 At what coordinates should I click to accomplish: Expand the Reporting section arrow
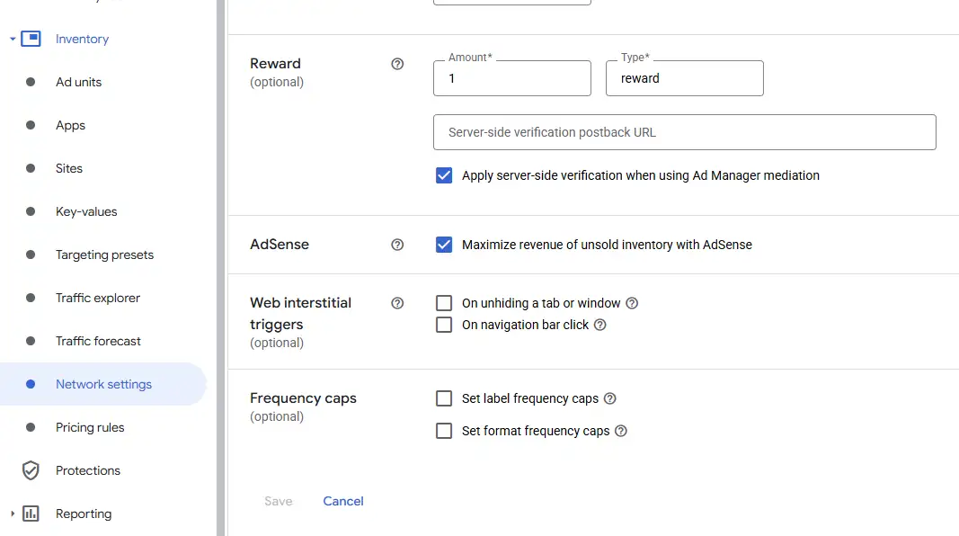(x=12, y=514)
